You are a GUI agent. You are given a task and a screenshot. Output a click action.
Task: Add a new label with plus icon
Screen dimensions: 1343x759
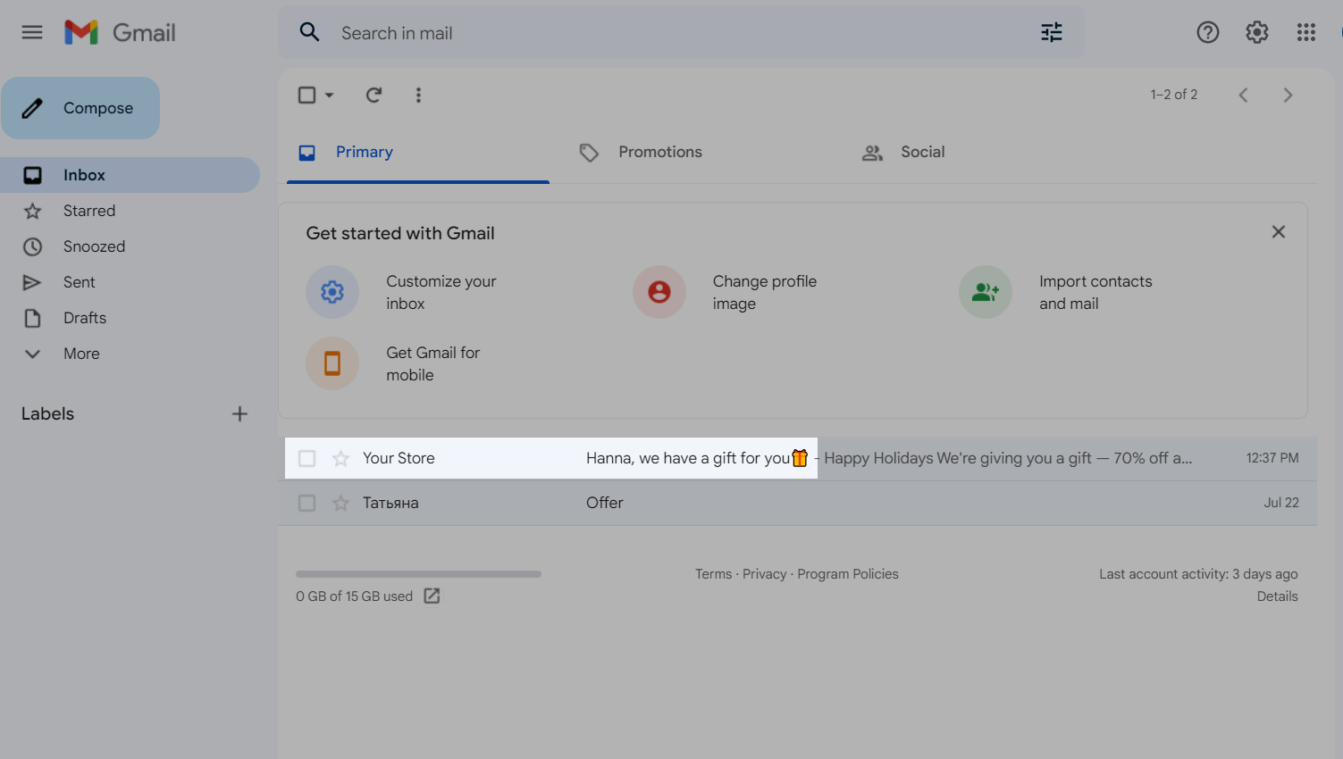click(x=239, y=413)
